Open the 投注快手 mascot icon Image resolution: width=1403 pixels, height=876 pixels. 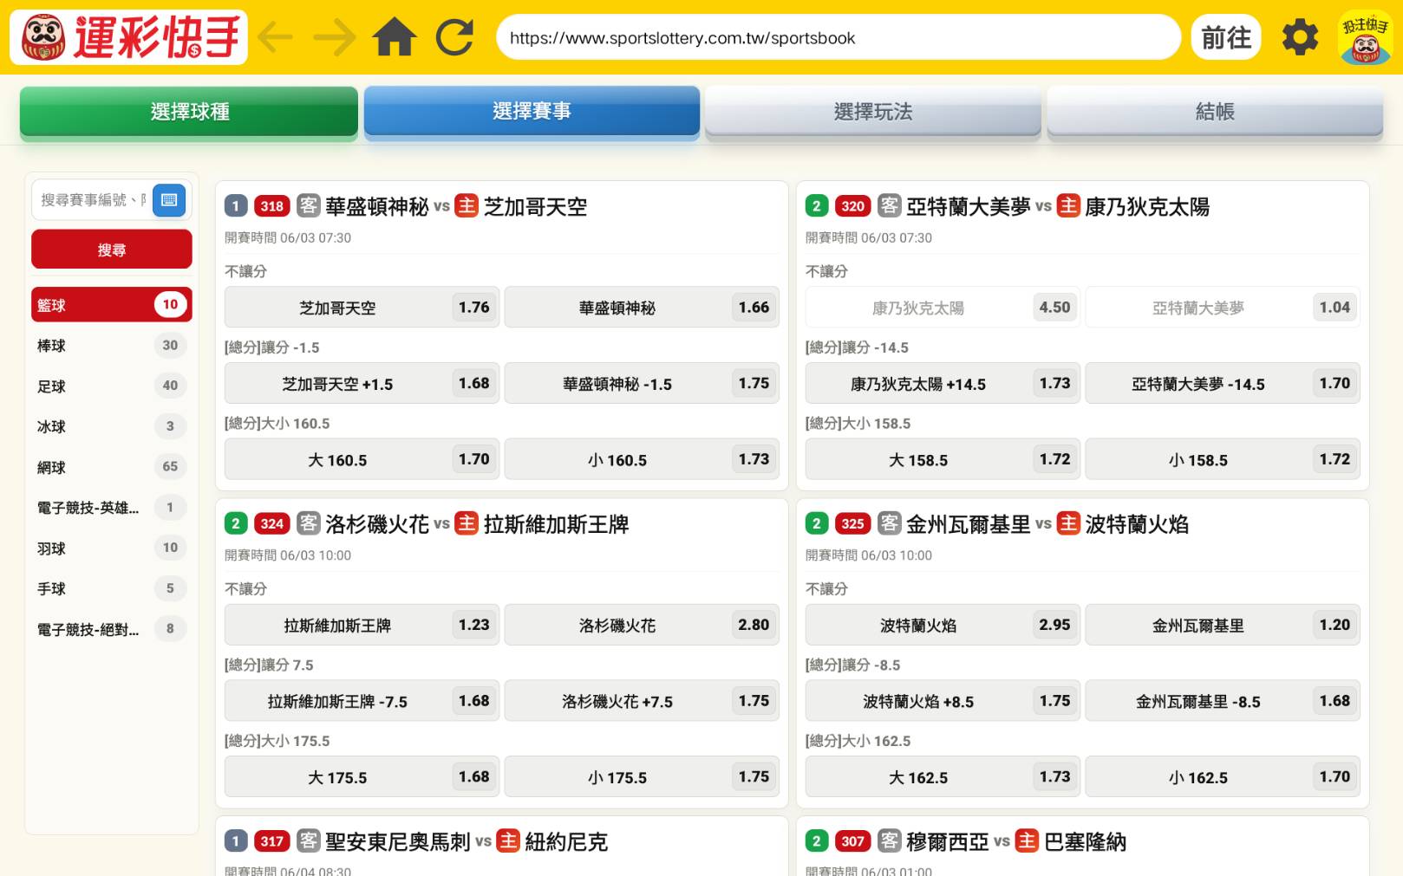(x=1366, y=37)
